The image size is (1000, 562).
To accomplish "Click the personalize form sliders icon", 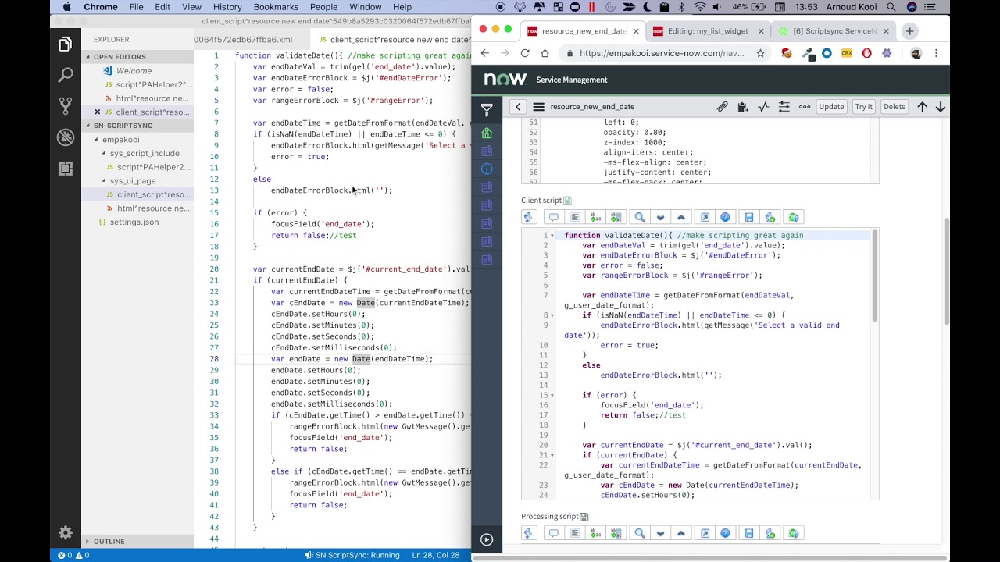I will tap(784, 107).
